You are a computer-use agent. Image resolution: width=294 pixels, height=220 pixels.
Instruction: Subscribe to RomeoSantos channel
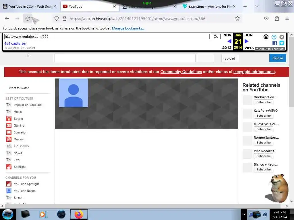pos(264,143)
